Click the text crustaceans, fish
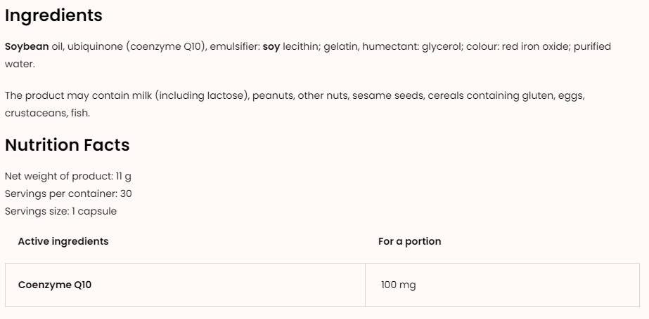The height and width of the screenshot is (319, 649). (x=47, y=112)
